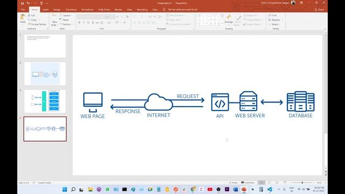Click the Paste clipboard icon
The height and width of the screenshot is (194, 345).
[23, 17]
